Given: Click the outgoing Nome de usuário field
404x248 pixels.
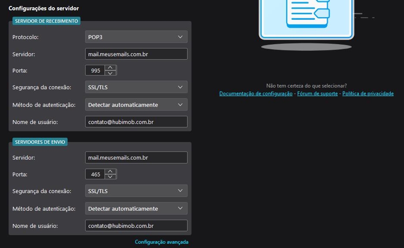Looking at the screenshot, I should [136, 226].
